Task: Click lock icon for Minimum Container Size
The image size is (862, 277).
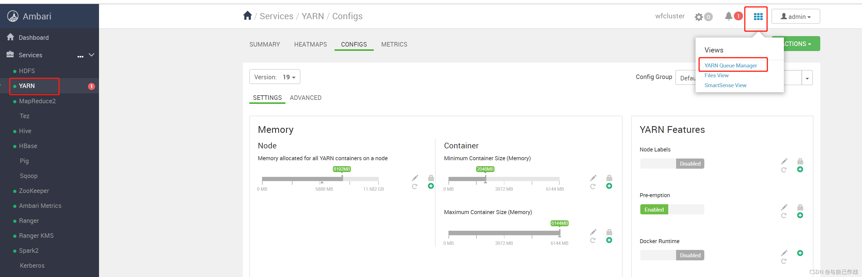Action: coord(609,178)
